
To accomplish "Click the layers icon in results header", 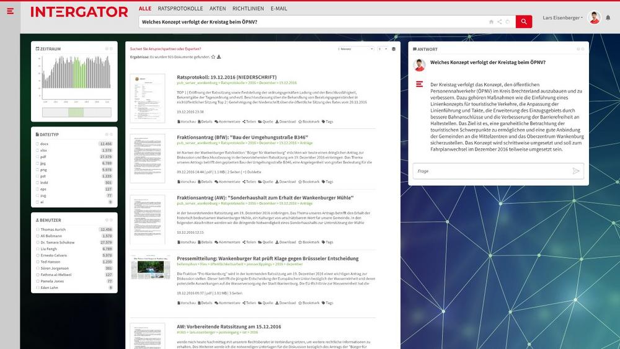I will (394, 49).
